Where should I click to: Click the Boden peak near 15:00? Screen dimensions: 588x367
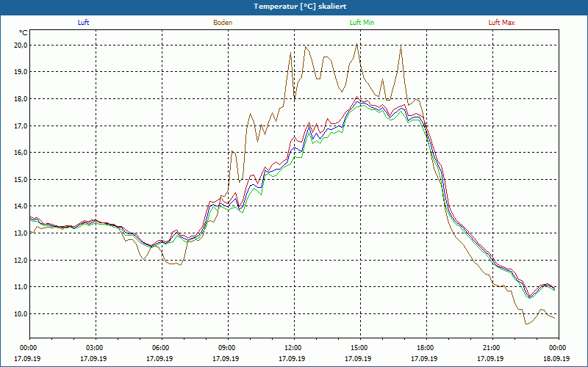(x=356, y=44)
